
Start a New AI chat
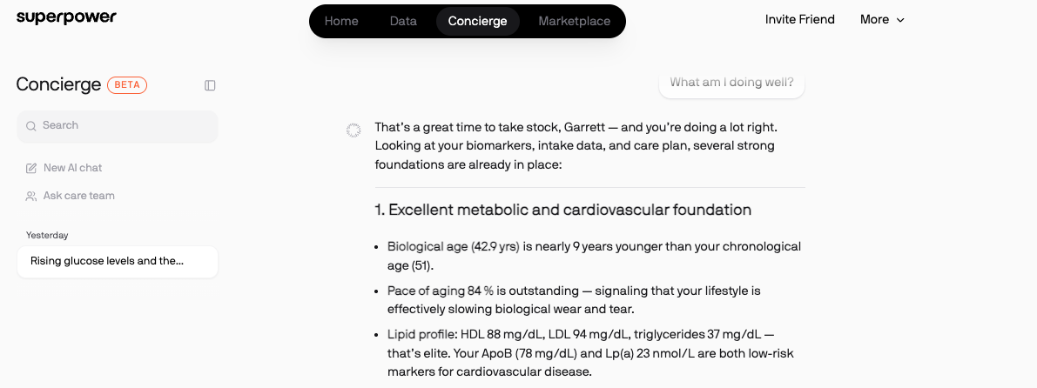tap(72, 168)
